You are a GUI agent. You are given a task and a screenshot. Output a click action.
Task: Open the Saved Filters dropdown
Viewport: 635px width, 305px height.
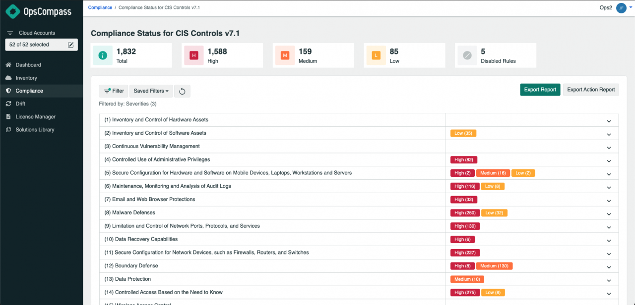tap(150, 91)
